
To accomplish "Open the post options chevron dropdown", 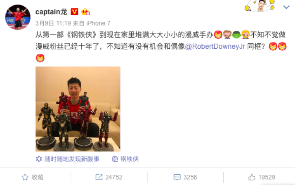I will (286, 7).
